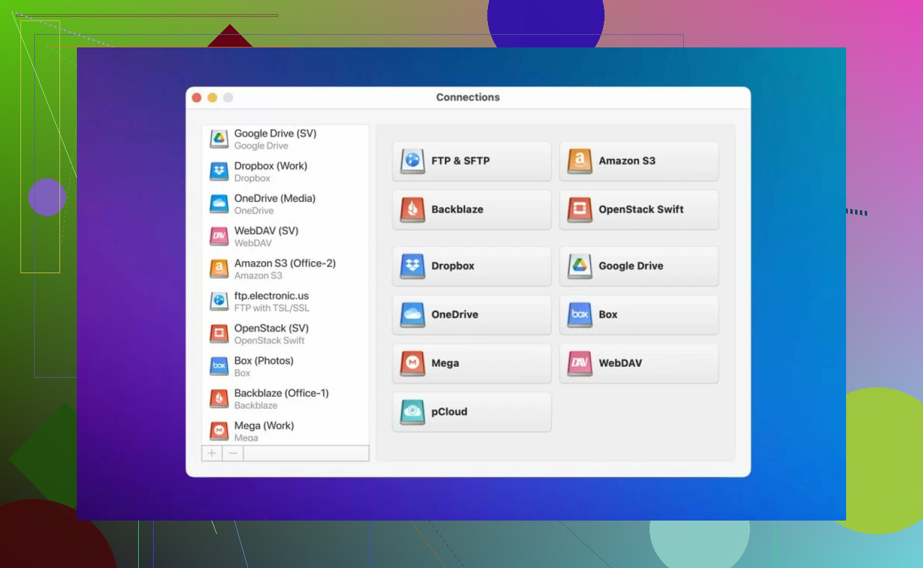Click the Box drive icon in the connection grid

(x=580, y=315)
